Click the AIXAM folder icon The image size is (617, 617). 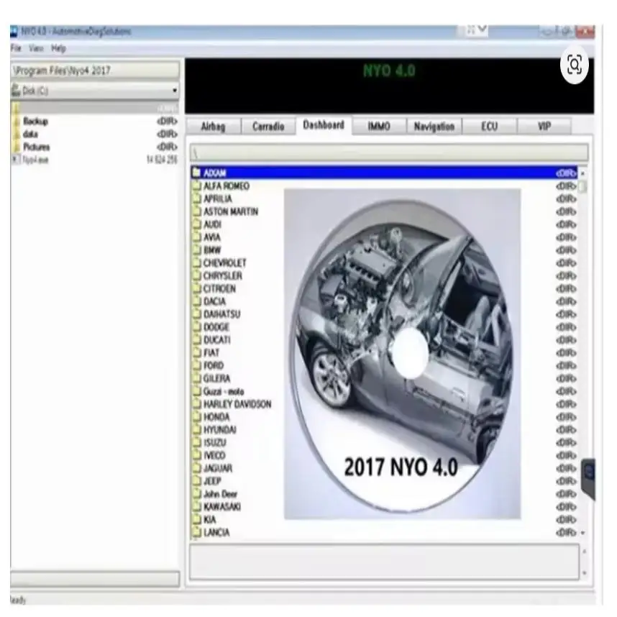(x=196, y=173)
